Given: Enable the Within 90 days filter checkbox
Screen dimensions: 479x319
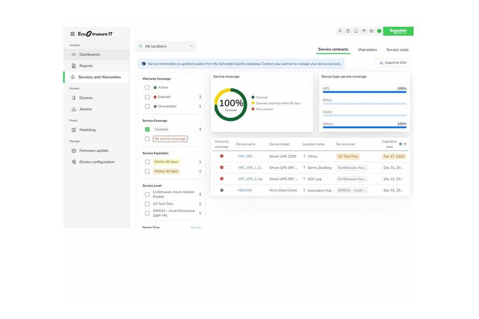Looking at the screenshot, I should tap(147, 162).
